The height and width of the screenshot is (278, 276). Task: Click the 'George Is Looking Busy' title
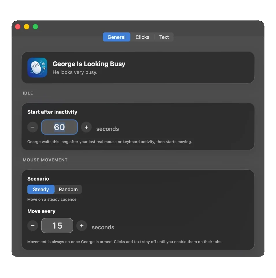click(x=89, y=64)
